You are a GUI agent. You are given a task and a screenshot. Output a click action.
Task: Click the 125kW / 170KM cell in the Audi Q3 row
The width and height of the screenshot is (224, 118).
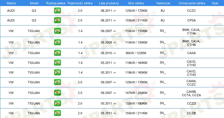pos(136,11)
